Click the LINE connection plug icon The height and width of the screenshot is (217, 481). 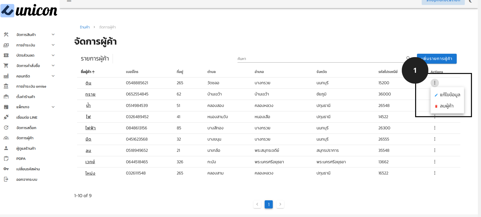click(6, 117)
